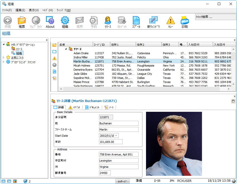Open the Start Date dropdown arrow
The image size is (237, 184).
(x=116, y=136)
